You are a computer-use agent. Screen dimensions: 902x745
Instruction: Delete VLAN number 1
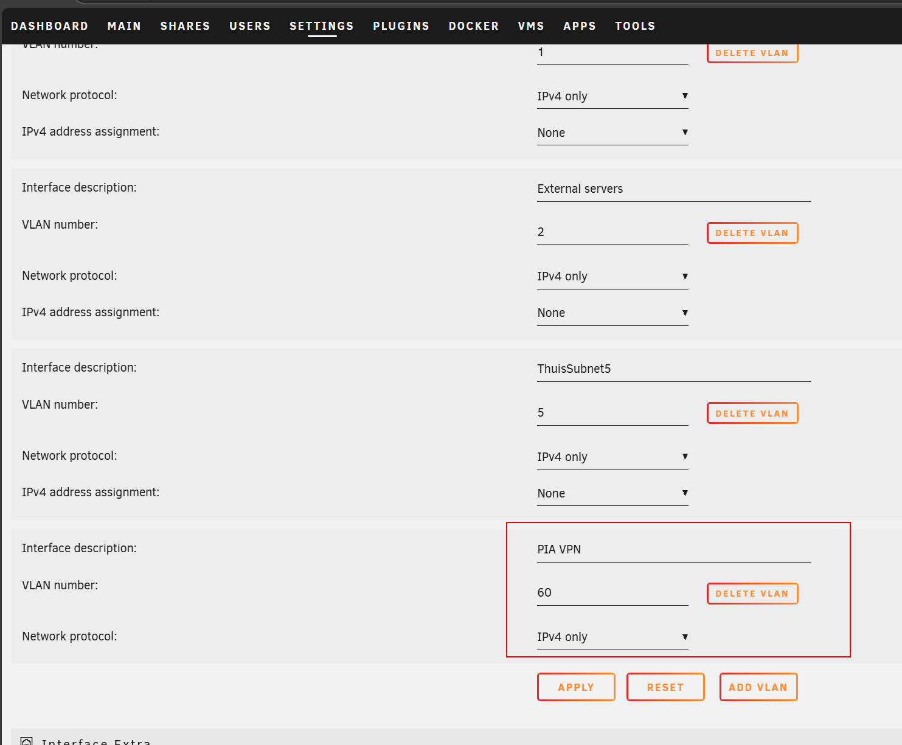[x=752, y=53]
